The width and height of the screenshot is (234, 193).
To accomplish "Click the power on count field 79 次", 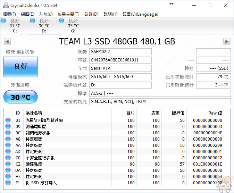I will (214, 77).
